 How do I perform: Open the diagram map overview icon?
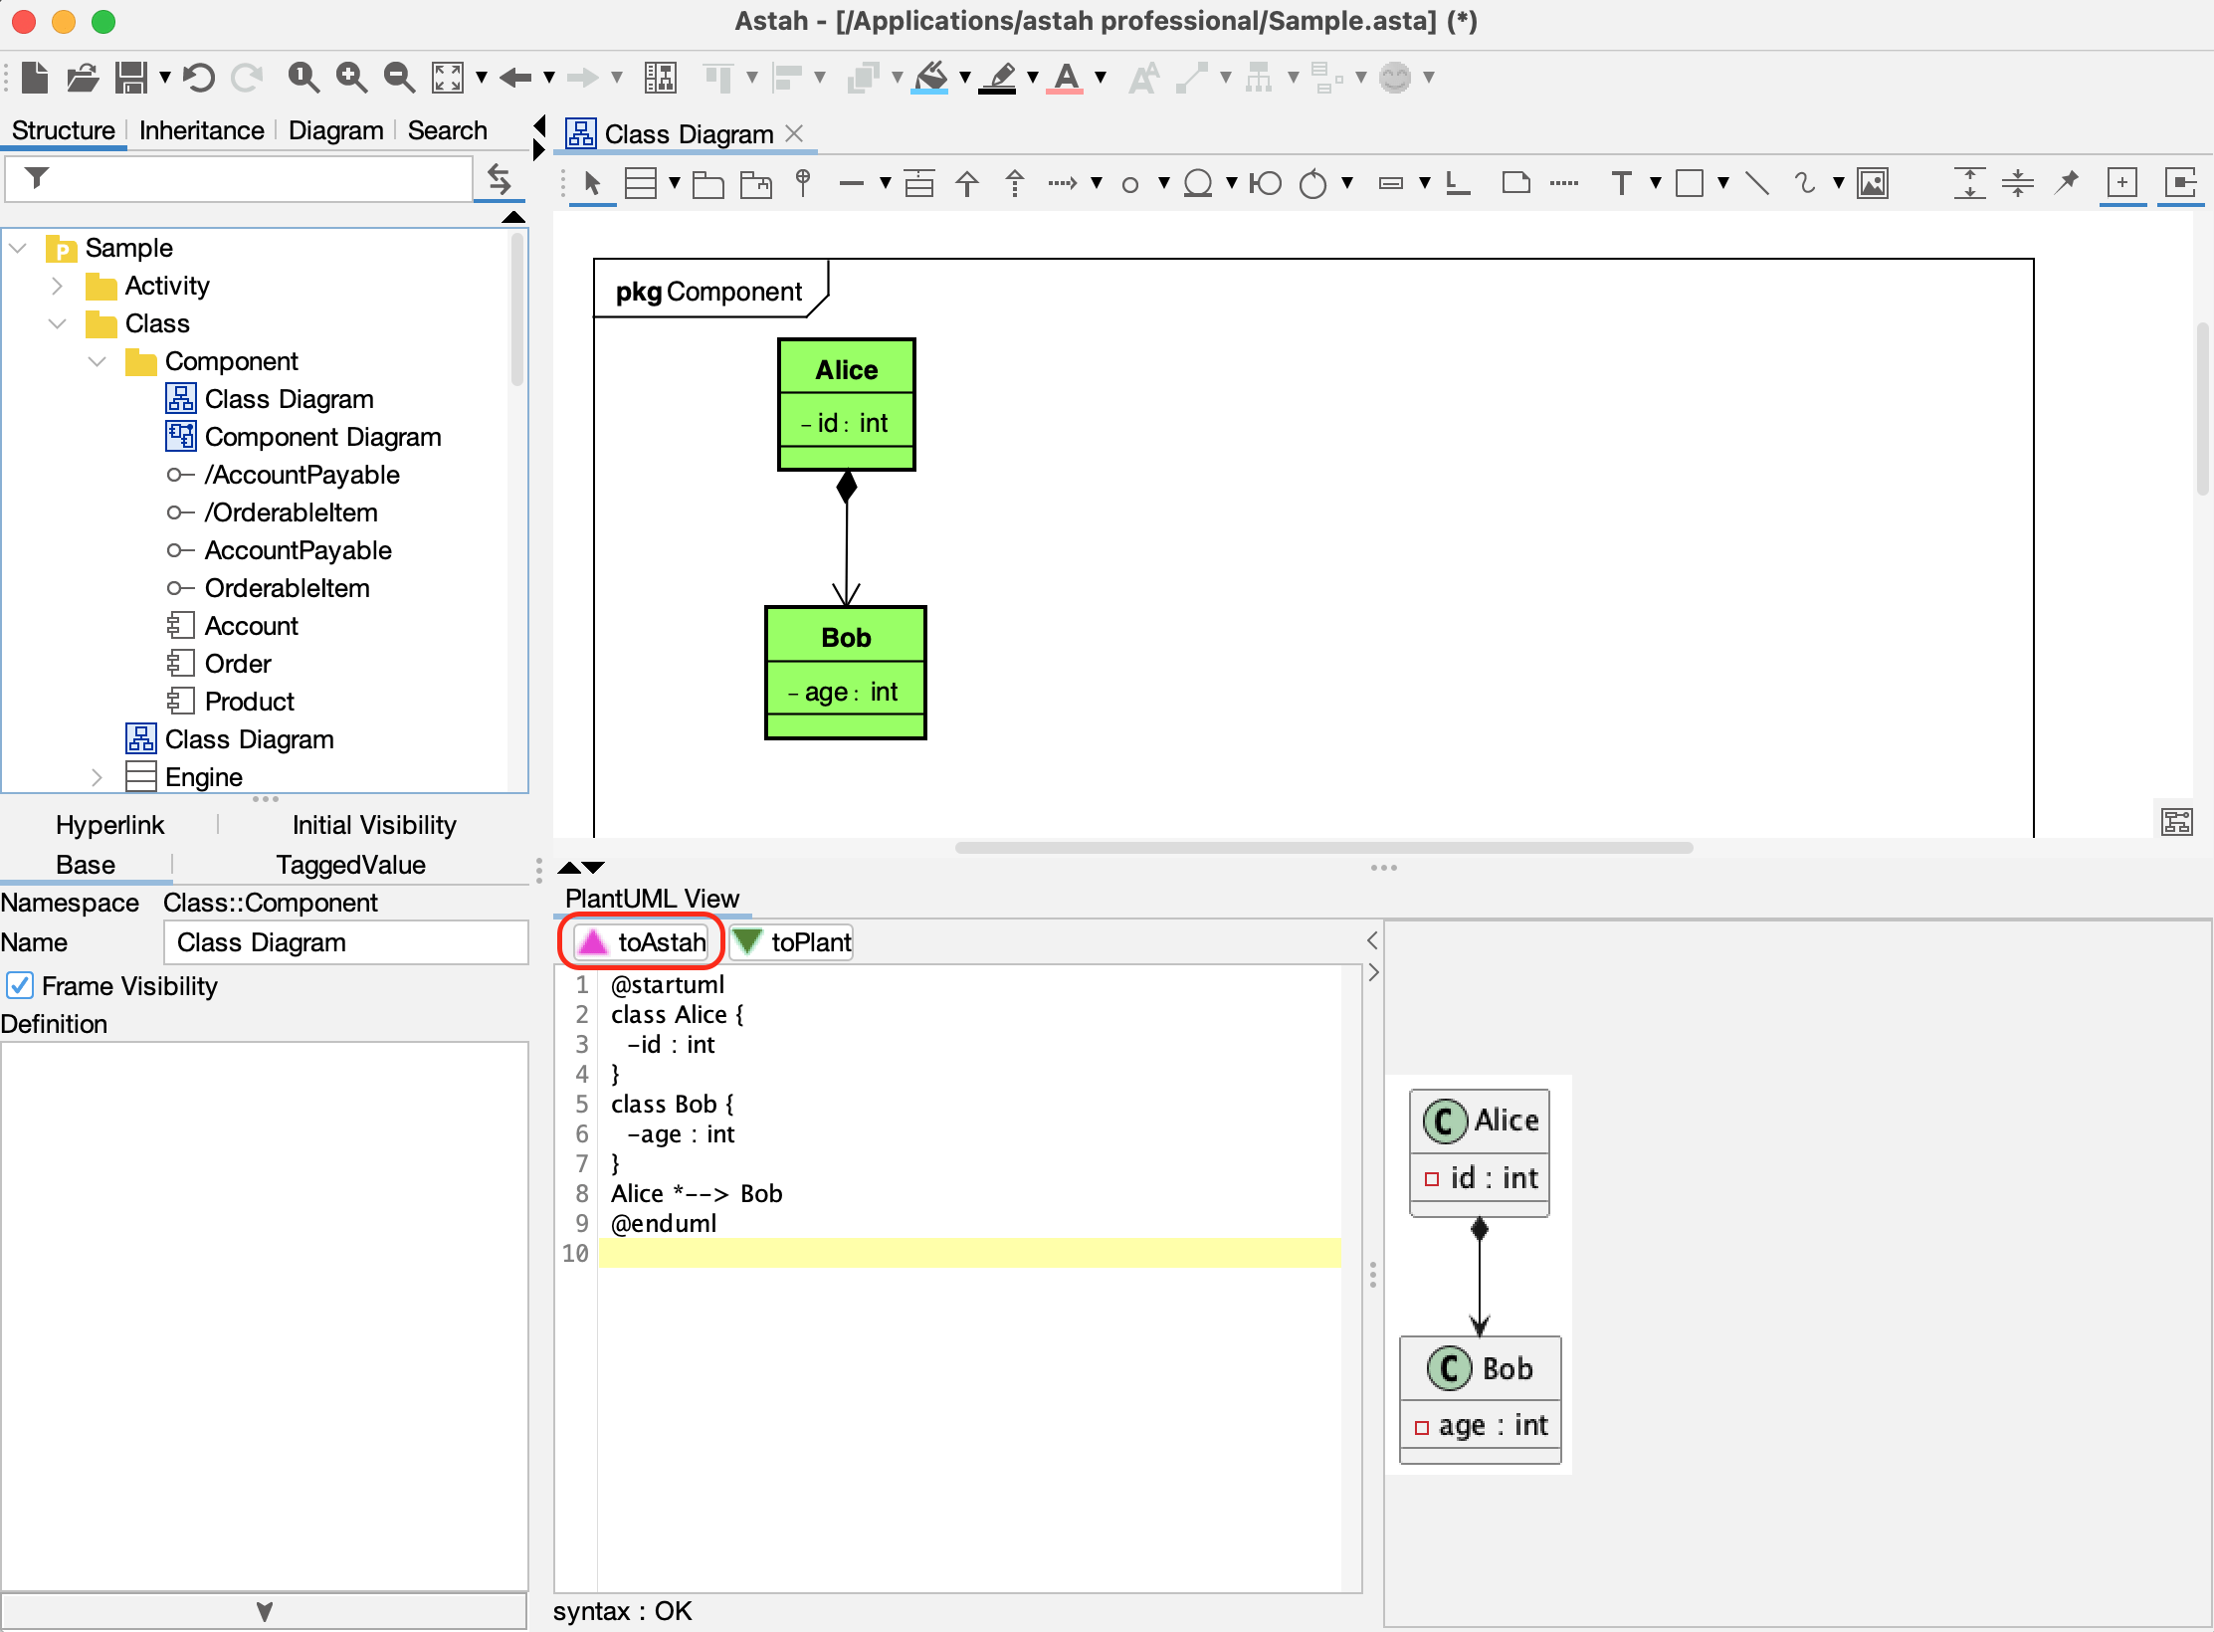[2177, 822]
